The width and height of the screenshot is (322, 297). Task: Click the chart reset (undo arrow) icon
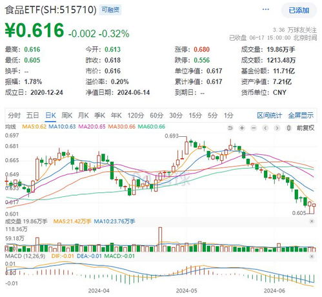230,128
